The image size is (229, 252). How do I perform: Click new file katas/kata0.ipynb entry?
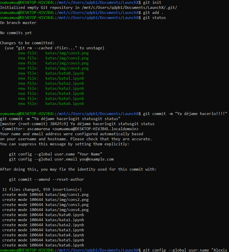click(51, 73)
